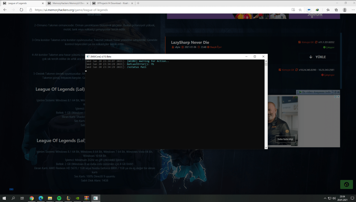The width and height of the screenshot is (356, 202).
Task: Open File Explorer from the taskbar
Action: pos(50,198)
